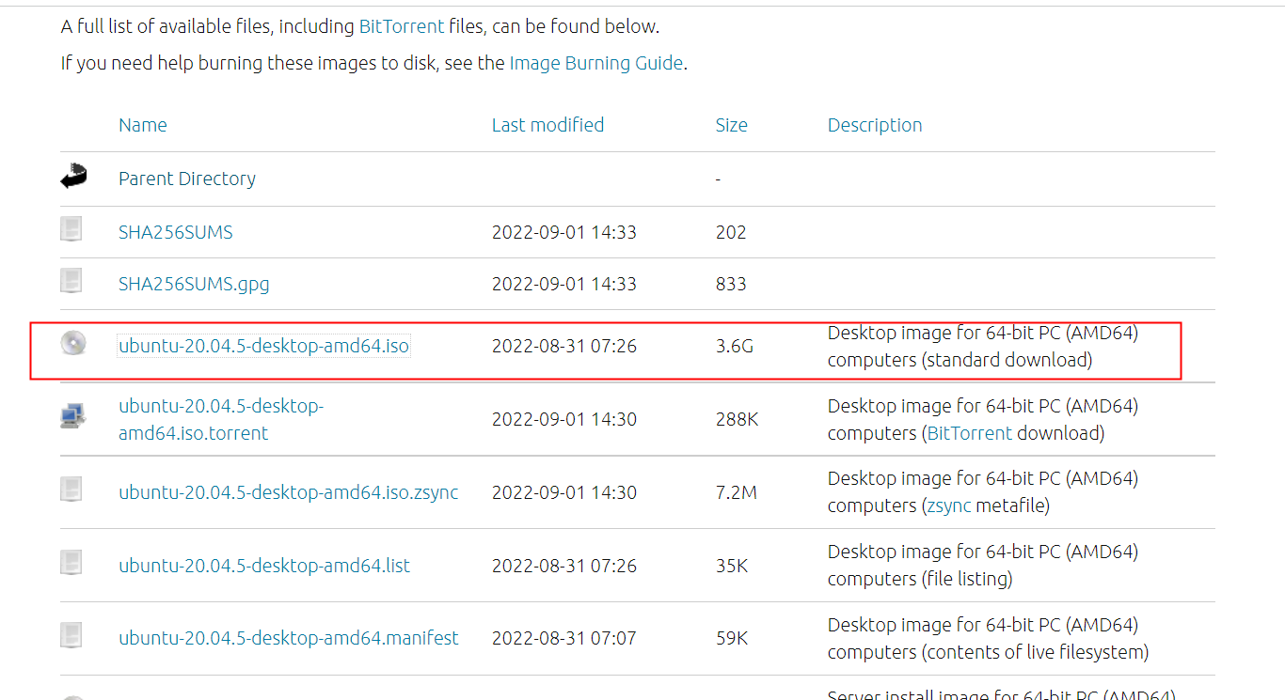Sort by the Last modified column header
Screen dimensions: 1285x700
point(547,125)
